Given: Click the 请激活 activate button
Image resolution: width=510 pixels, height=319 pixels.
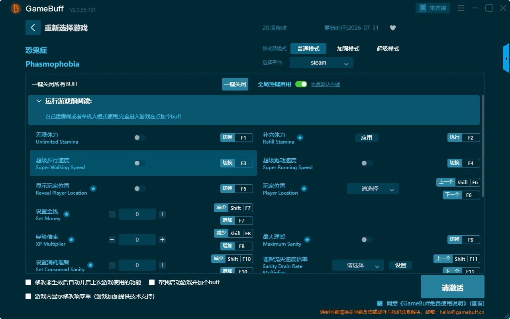Looking at the screenshot, I should pyautogui.click(x=453, y=287).
